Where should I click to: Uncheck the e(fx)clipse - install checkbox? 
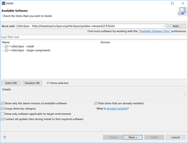[6, 46]
